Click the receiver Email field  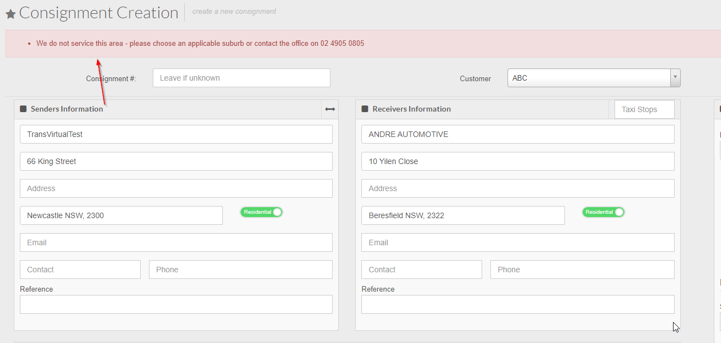(518, 242)
